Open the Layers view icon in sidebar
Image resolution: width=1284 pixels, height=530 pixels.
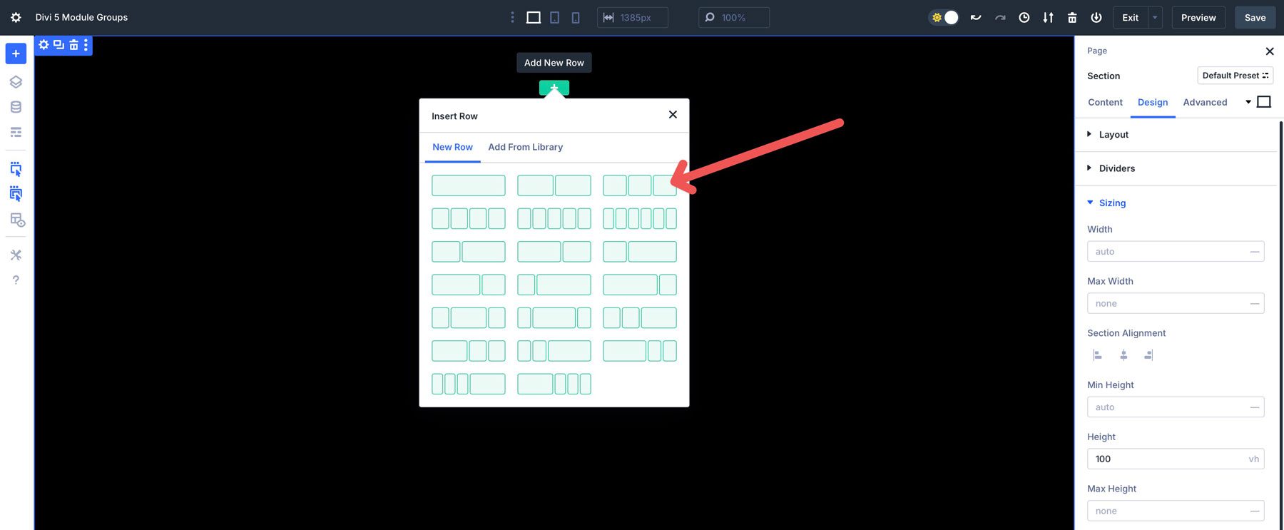(x=16, y=82)
